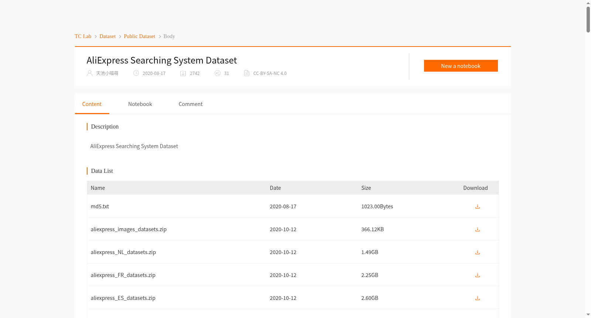Click the Size column header
Viewport: 591px width, 318px height.
[366, 188]
